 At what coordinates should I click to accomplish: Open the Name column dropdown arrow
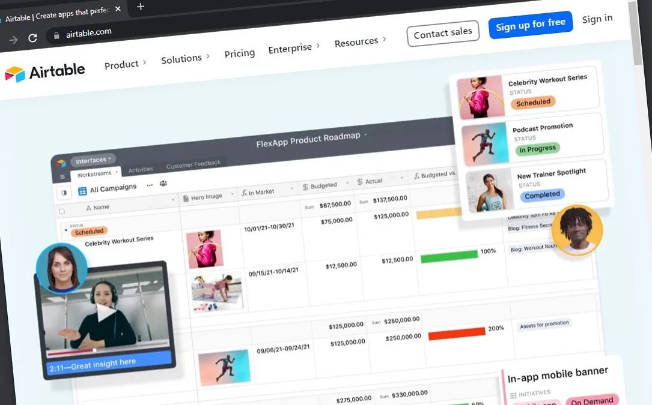click(173, 200)
